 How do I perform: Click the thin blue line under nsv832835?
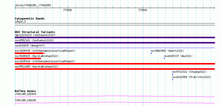coord(115,48)
